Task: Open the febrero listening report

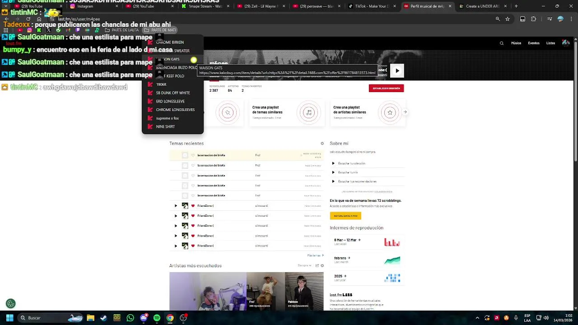Action: click(367, 260)
